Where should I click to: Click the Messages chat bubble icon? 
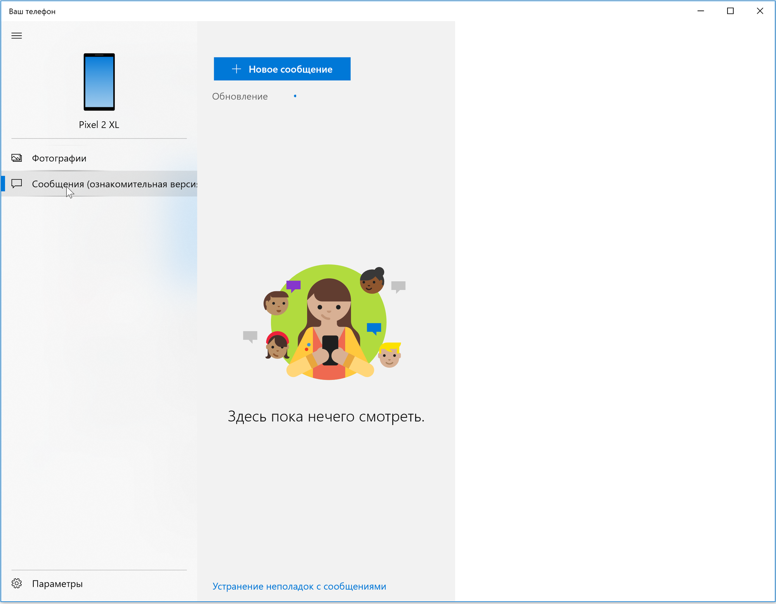(17, 183)
